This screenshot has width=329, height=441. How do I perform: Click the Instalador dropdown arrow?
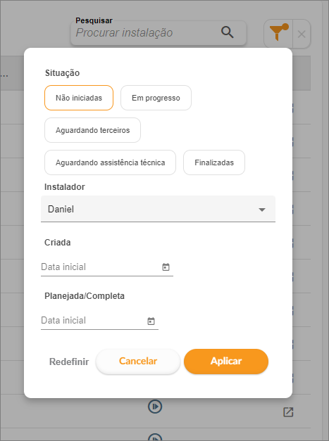pyautogui.click(x=262, y=210)
